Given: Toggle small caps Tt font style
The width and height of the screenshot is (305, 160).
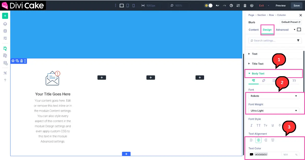Looking at the screenshot, I should click(266, 125).
